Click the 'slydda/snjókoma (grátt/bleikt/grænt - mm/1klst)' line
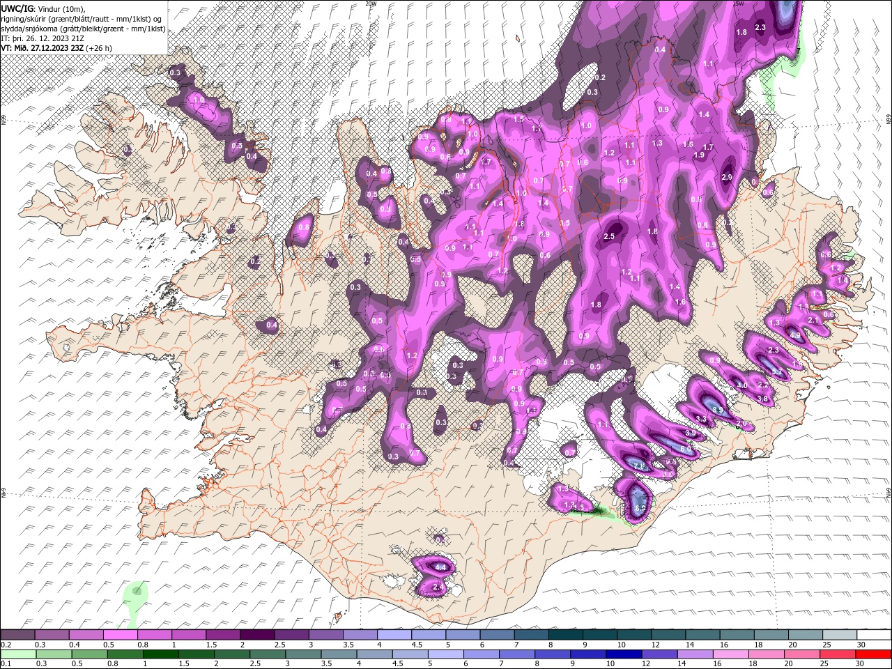892x669 pixels. [x=83, y=29]
